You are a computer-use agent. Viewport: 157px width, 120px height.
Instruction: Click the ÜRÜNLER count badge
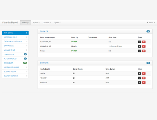(x=148, y=31)
